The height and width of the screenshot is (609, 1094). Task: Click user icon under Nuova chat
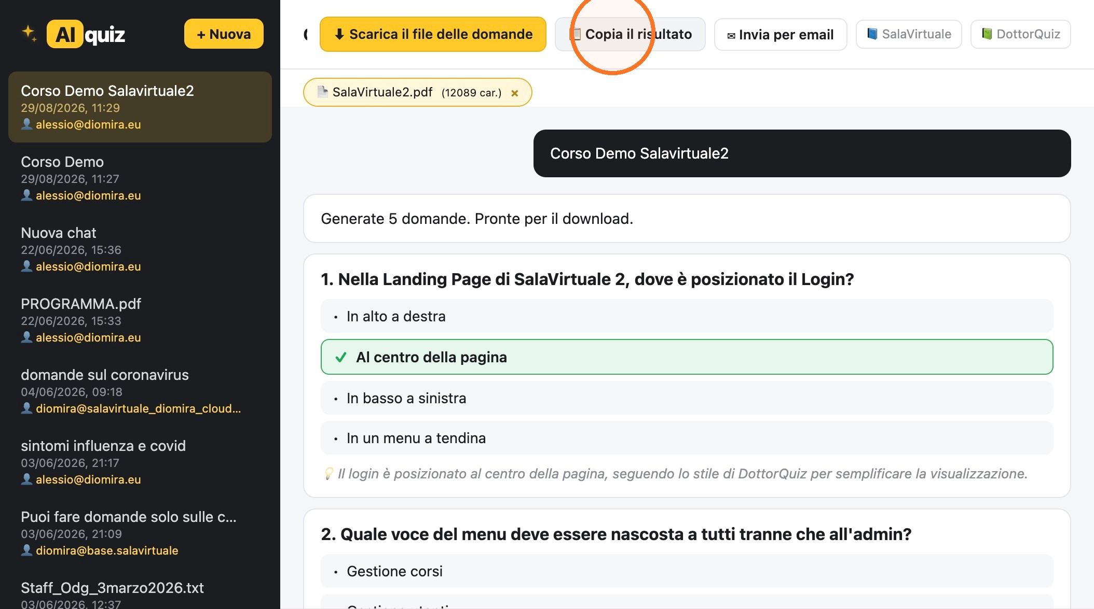pyautogui.click(x=26, y=266)
